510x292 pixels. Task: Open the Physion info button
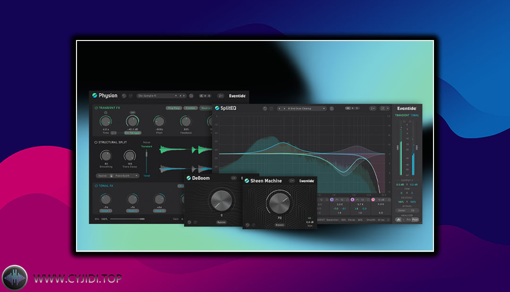click(221, 96)
